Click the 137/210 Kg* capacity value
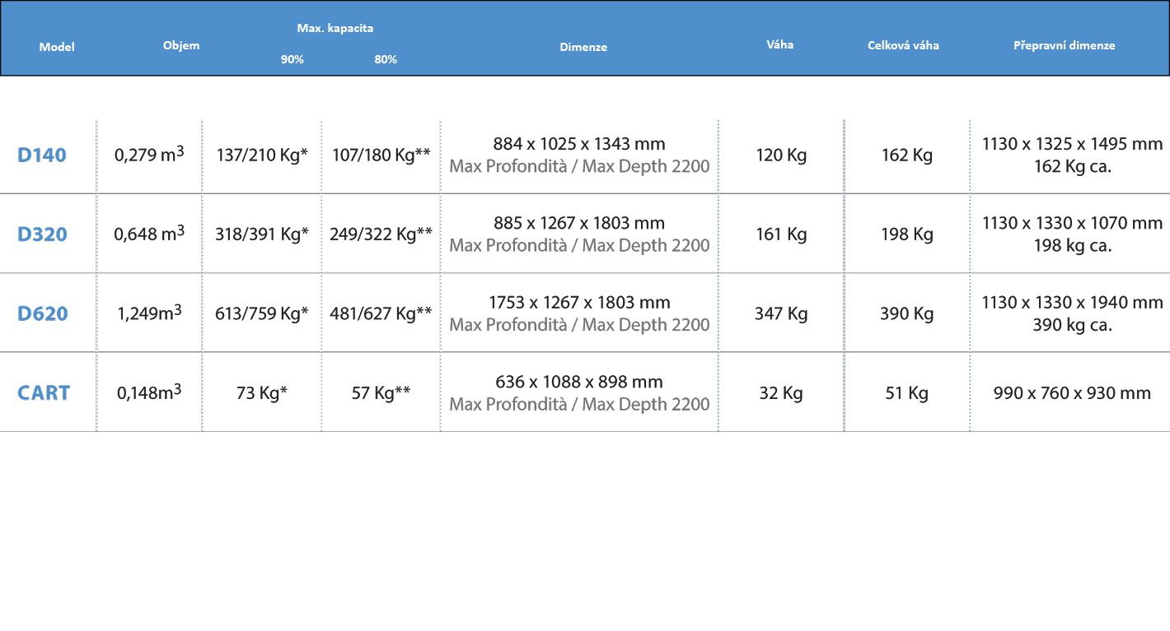 pyautogui.click(x=262, y=155)
